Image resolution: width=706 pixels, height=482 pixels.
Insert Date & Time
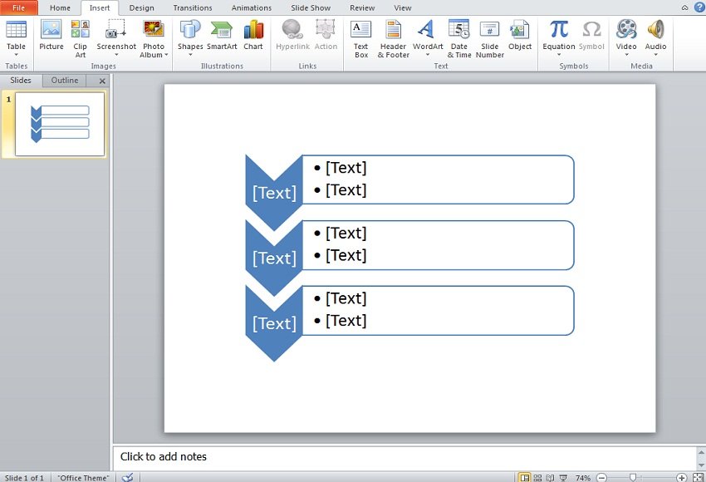click(x=458, y=38)
